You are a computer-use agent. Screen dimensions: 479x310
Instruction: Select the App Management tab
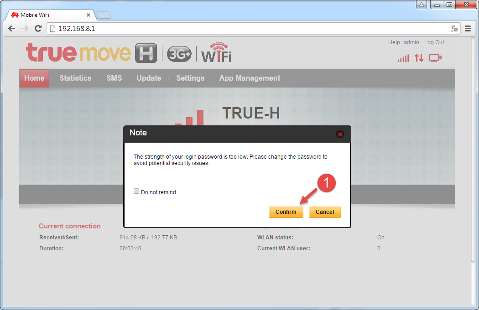click(250, 78)
